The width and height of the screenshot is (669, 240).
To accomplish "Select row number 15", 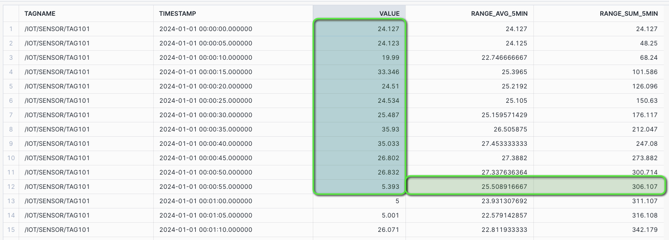I will coord(10,229).
